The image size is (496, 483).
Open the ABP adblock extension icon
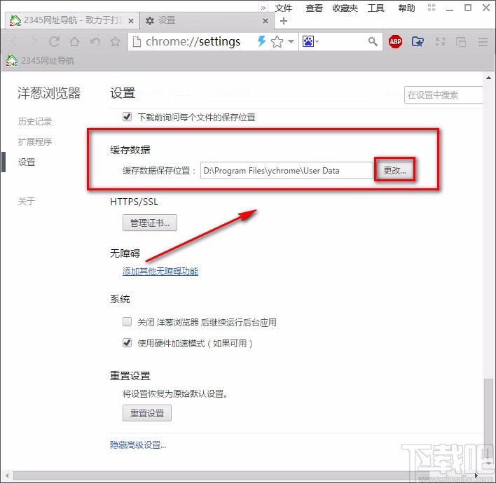(395, 41)
